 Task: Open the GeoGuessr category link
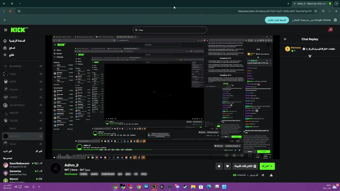[x=71, y=174]
